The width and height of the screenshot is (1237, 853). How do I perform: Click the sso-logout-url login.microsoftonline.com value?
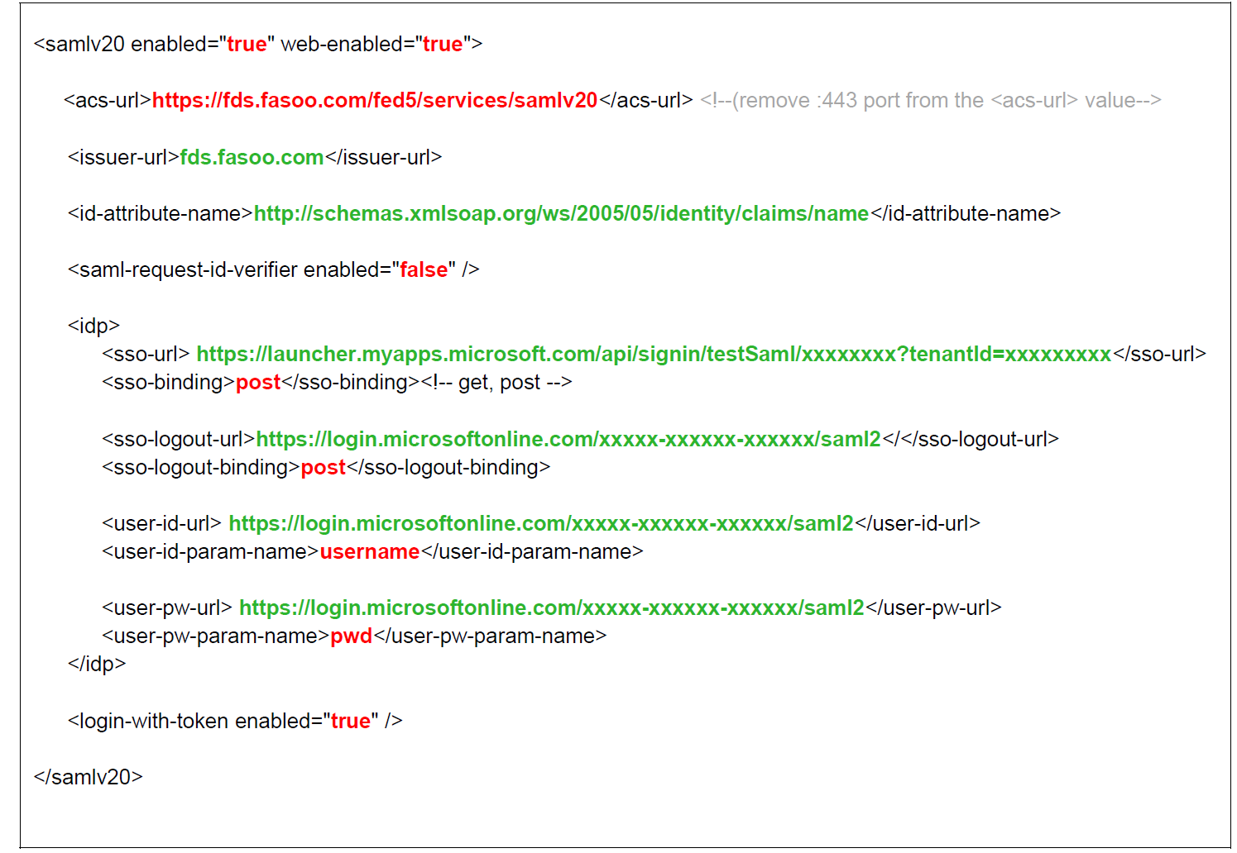(568, 440)
